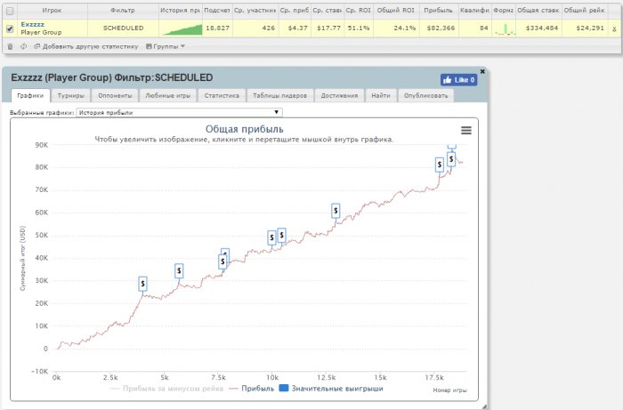Open the Достижения tab

point(339,96)
